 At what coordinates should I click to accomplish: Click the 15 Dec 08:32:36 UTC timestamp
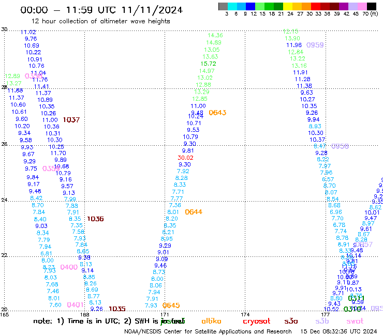pos(338,331)
